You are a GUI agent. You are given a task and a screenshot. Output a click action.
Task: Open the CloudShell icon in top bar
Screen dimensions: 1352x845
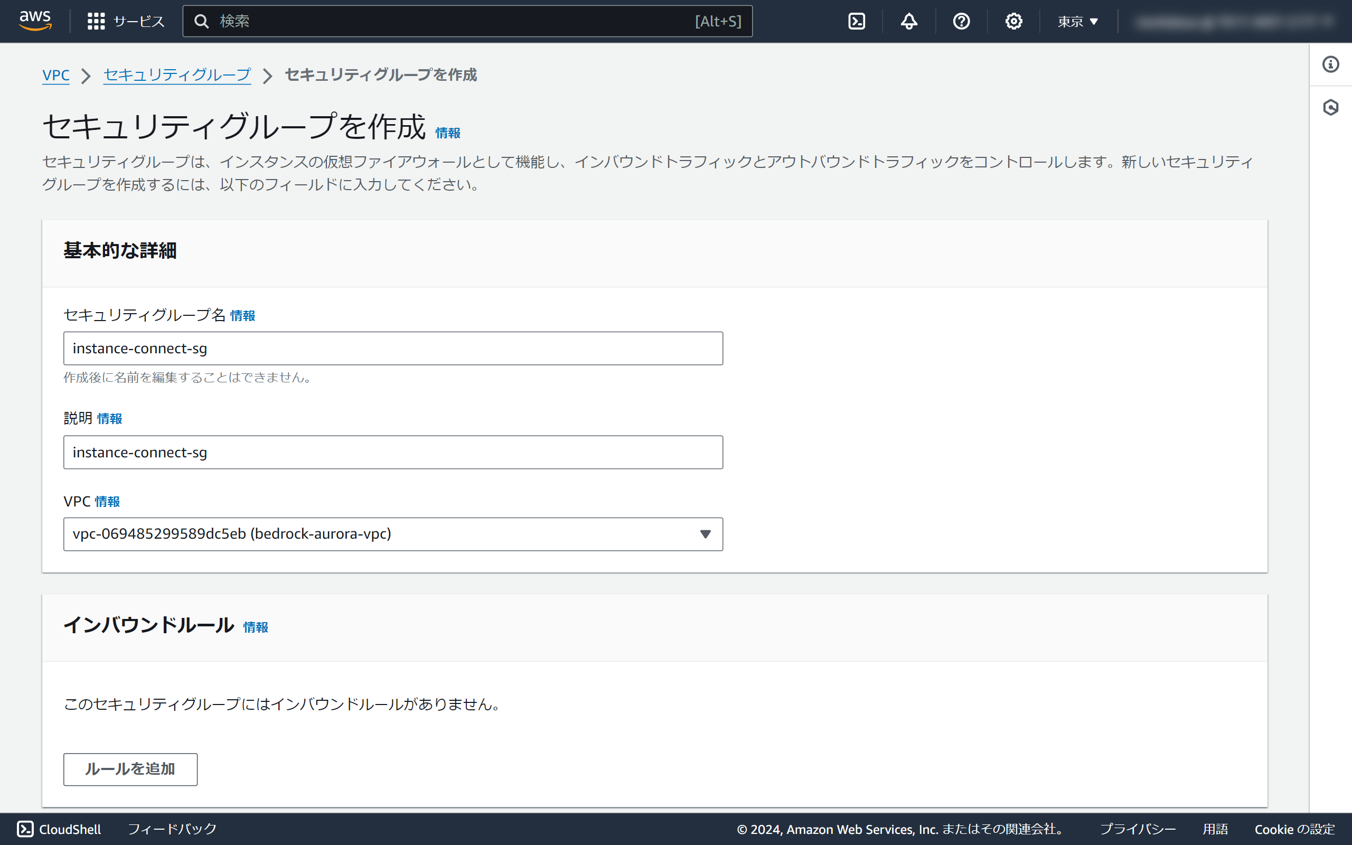tap(857, 21)
